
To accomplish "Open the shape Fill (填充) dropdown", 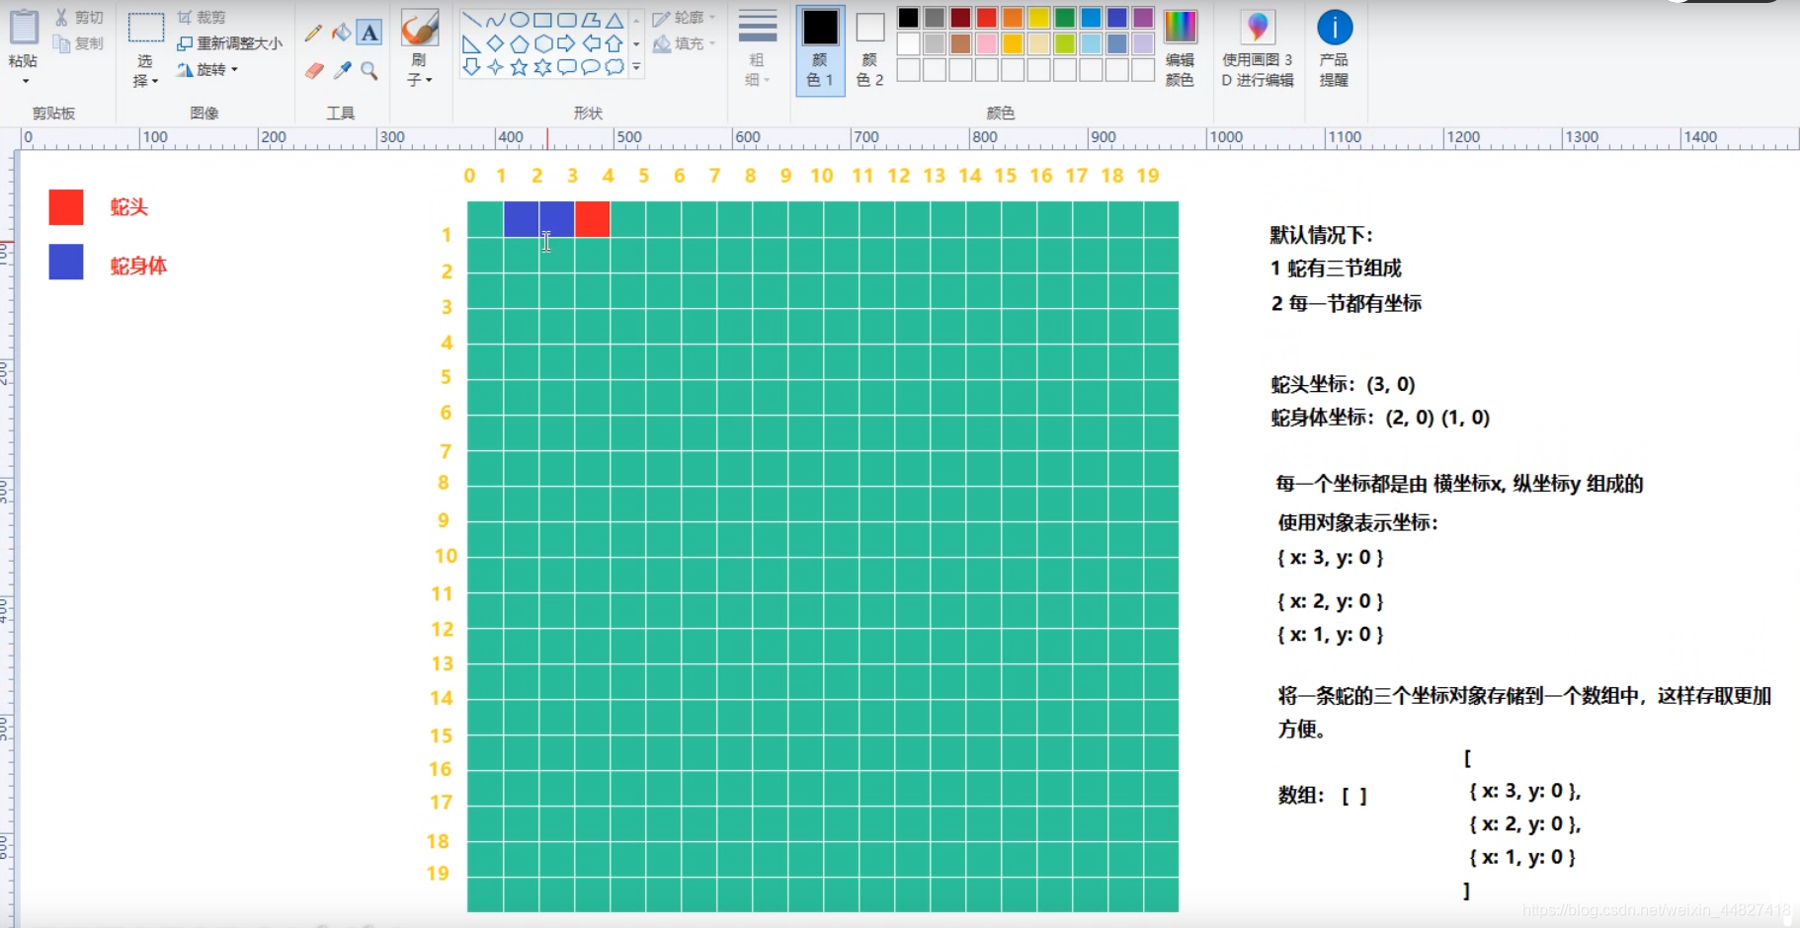I will pyautogui.click(x=684, y=43).
